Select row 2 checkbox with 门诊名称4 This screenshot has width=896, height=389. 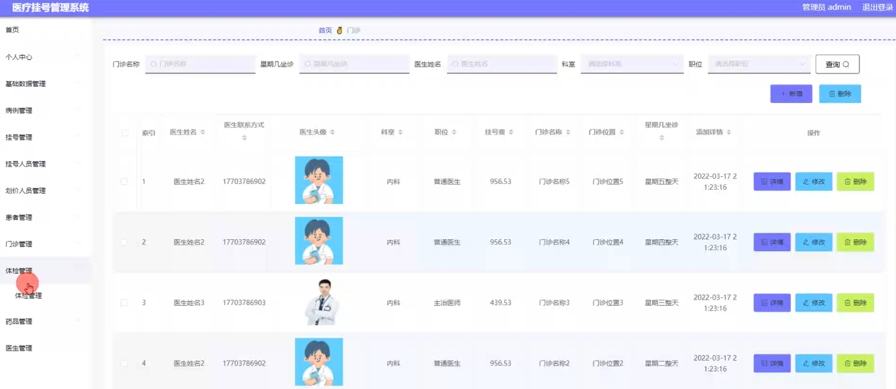(124, 242)
